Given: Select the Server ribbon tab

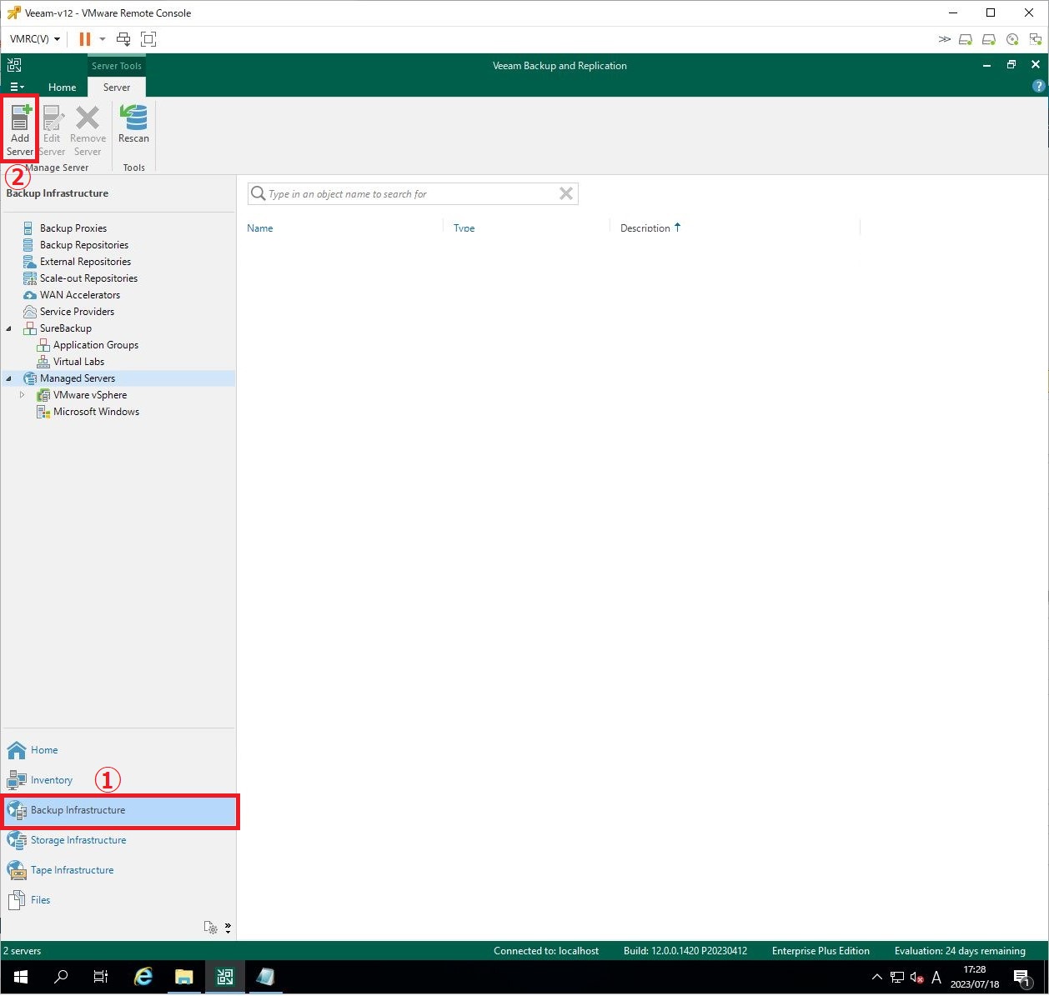Looking at the screenshot, I should pos(117,87).
